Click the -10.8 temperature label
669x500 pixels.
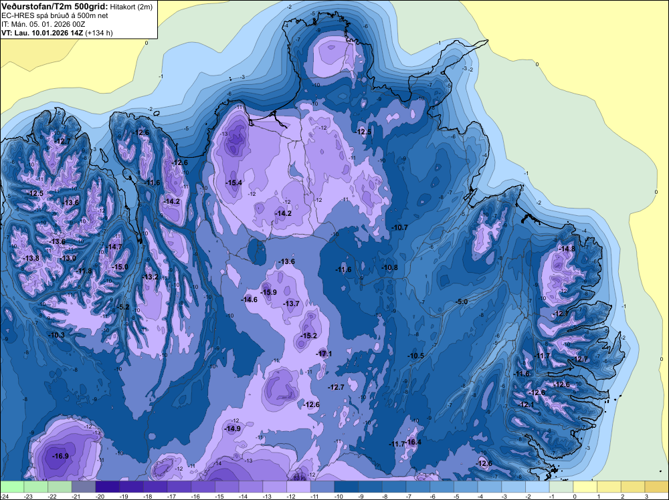coord(389,267)
